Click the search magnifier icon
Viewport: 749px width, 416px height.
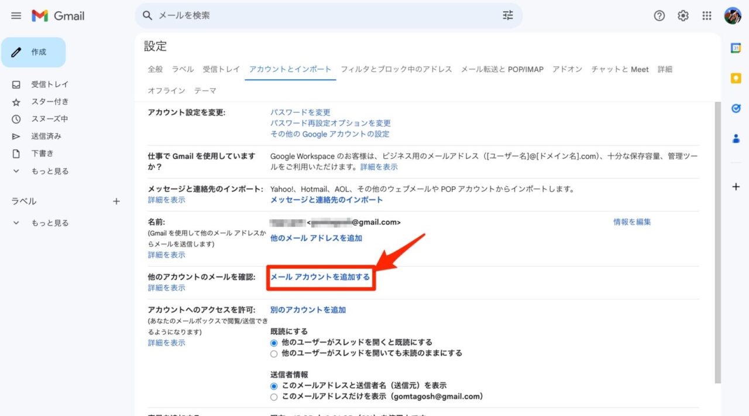[147, 15]
